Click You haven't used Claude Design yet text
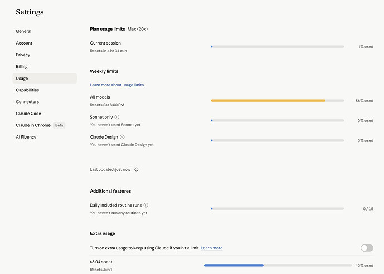The height and width of the screenshot is (274, 384). [x=121, y=145]
